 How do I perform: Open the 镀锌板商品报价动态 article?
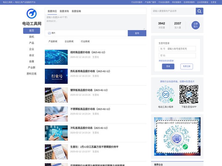(x=89, y=90)
